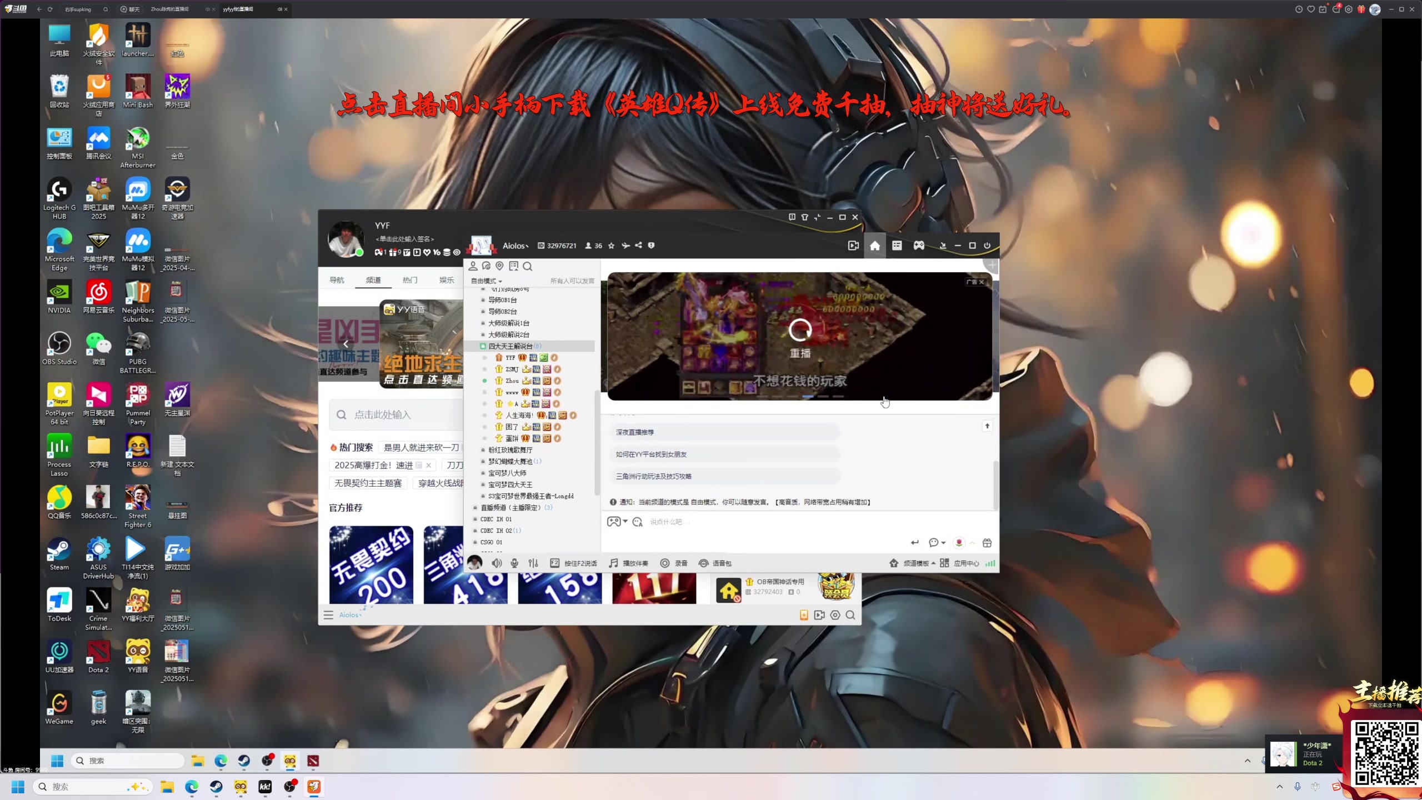Favorite the channel with the star icon

pos(611,246)
